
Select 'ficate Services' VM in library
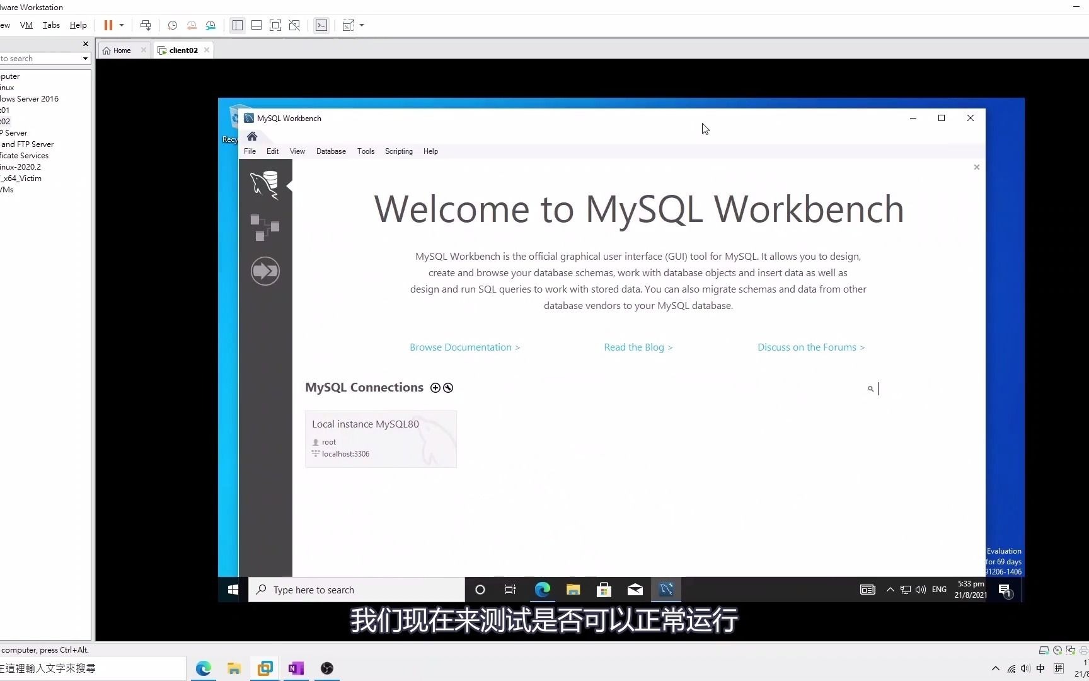(24, 156)
